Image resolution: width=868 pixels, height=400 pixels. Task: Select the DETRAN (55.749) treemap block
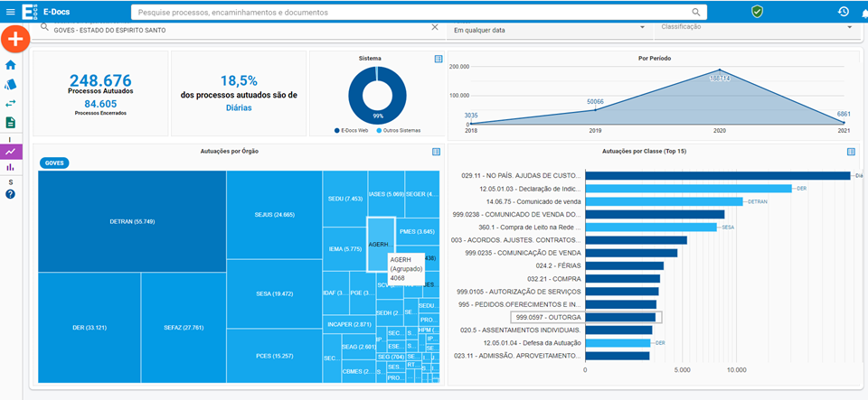(133, 221)
